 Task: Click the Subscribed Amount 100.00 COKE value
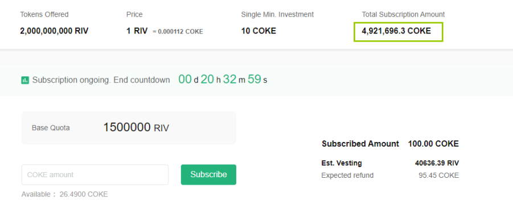tap(433, 144)
